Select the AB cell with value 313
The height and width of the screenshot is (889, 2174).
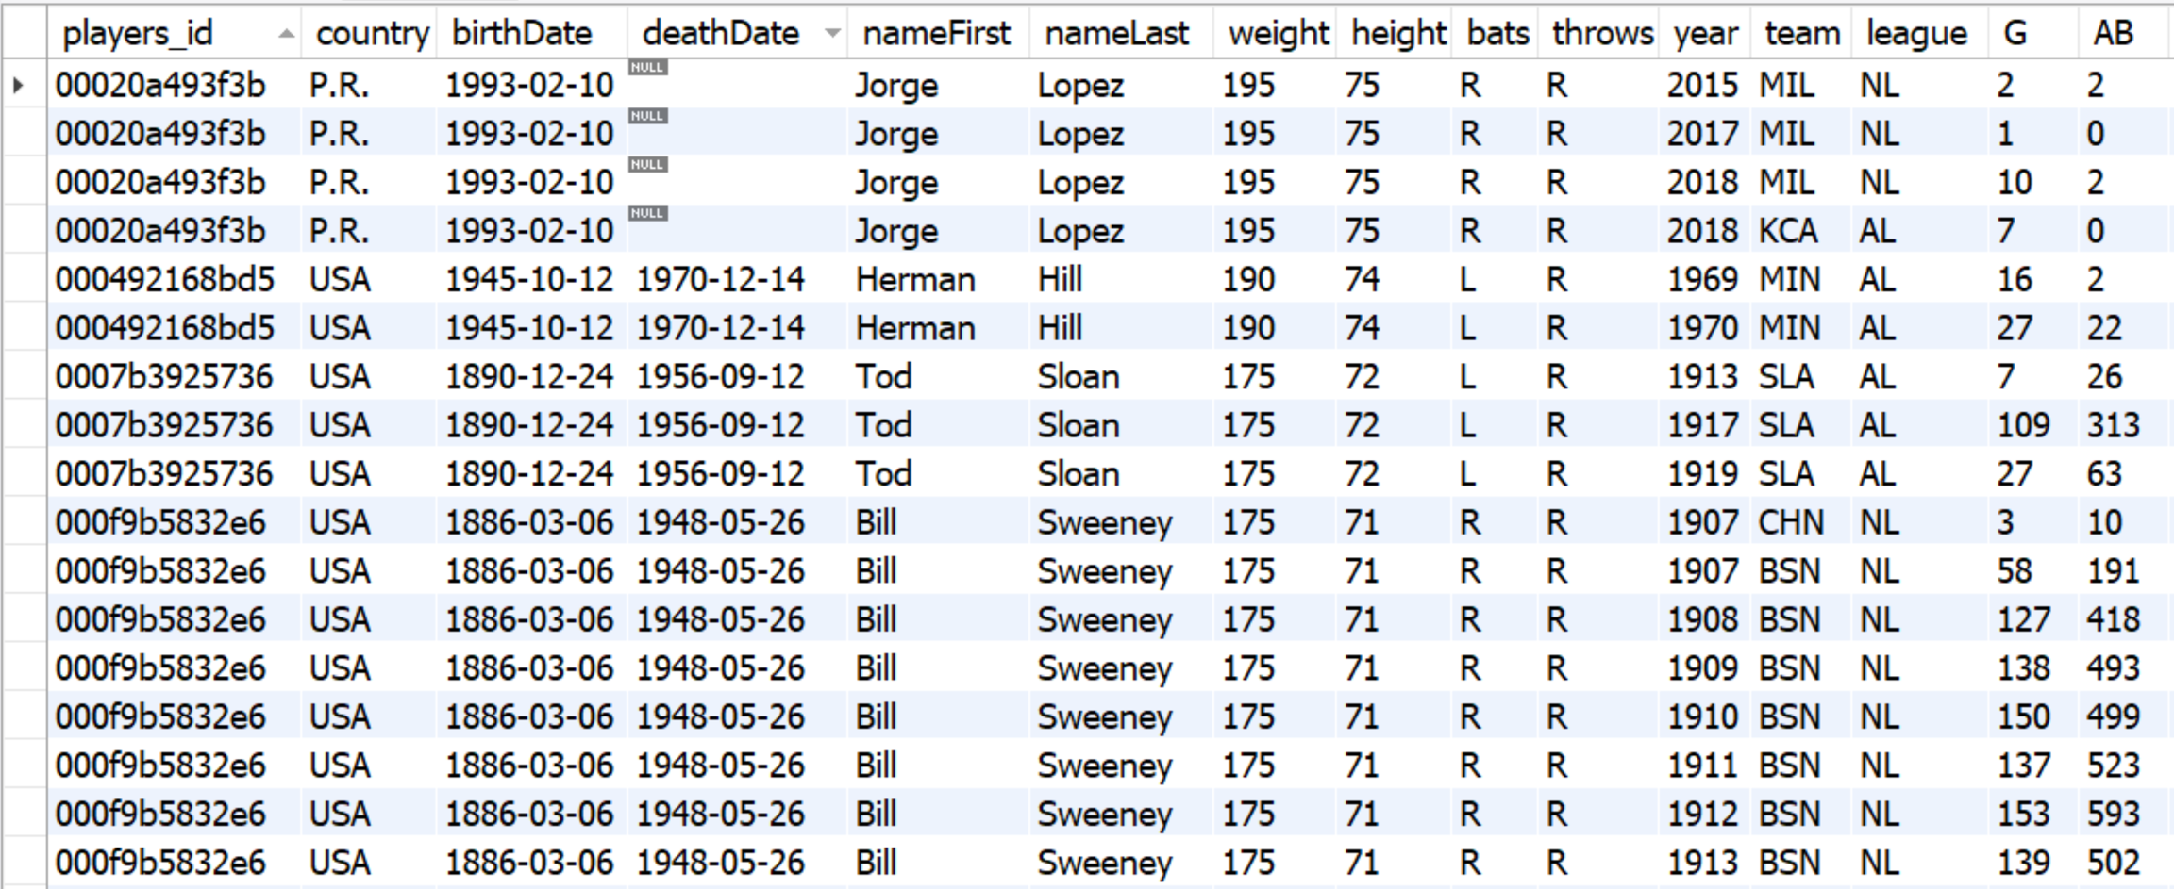pos(2113,426)
